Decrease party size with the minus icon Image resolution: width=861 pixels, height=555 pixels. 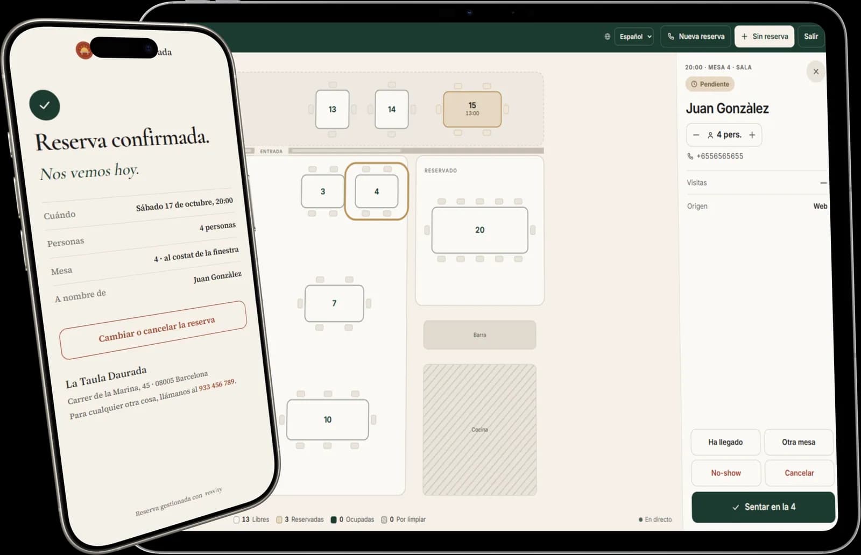(696, 135)
